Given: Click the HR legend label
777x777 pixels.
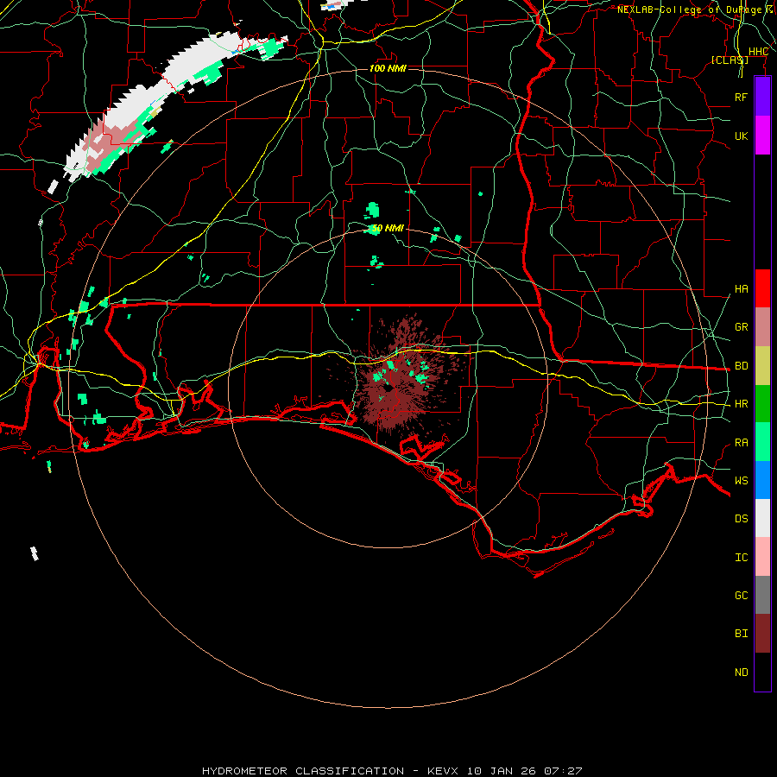Looking at the screenshot, I should pos(742,404).
